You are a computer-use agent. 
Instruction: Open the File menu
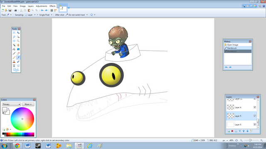click(3, 6)
